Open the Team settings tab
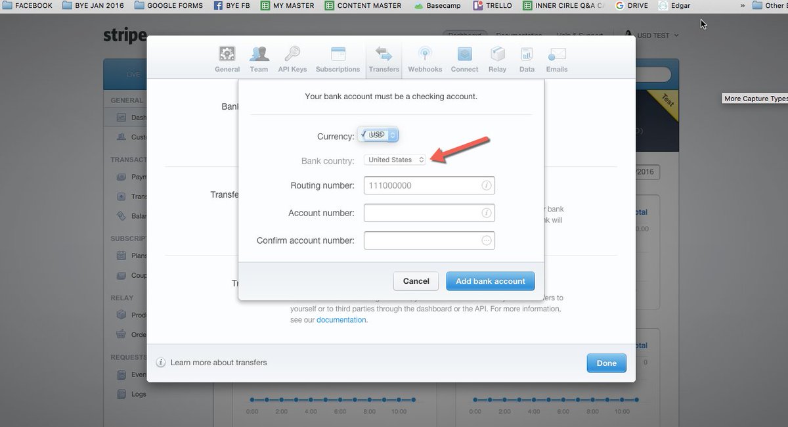Viewport: 788px width, 427px height. (x=259, y=59)
